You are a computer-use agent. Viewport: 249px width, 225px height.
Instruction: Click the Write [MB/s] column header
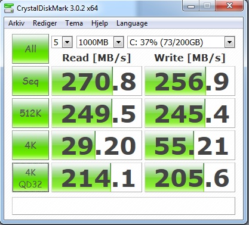click(190, 58)
